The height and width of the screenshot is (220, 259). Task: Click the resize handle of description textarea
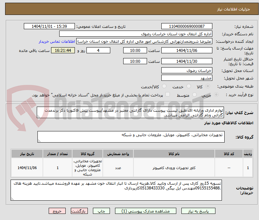pyautogui.click(x=39, y=116)
